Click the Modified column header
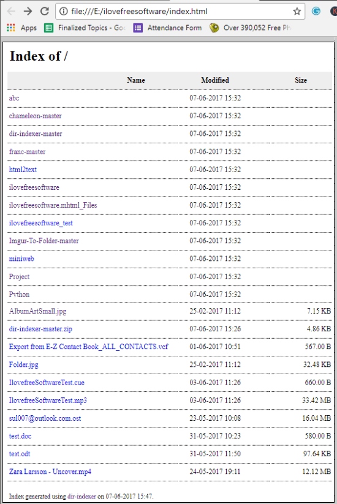Image resolution: width=337 pixels, height=504 pixels. click(x=215, y=80)
